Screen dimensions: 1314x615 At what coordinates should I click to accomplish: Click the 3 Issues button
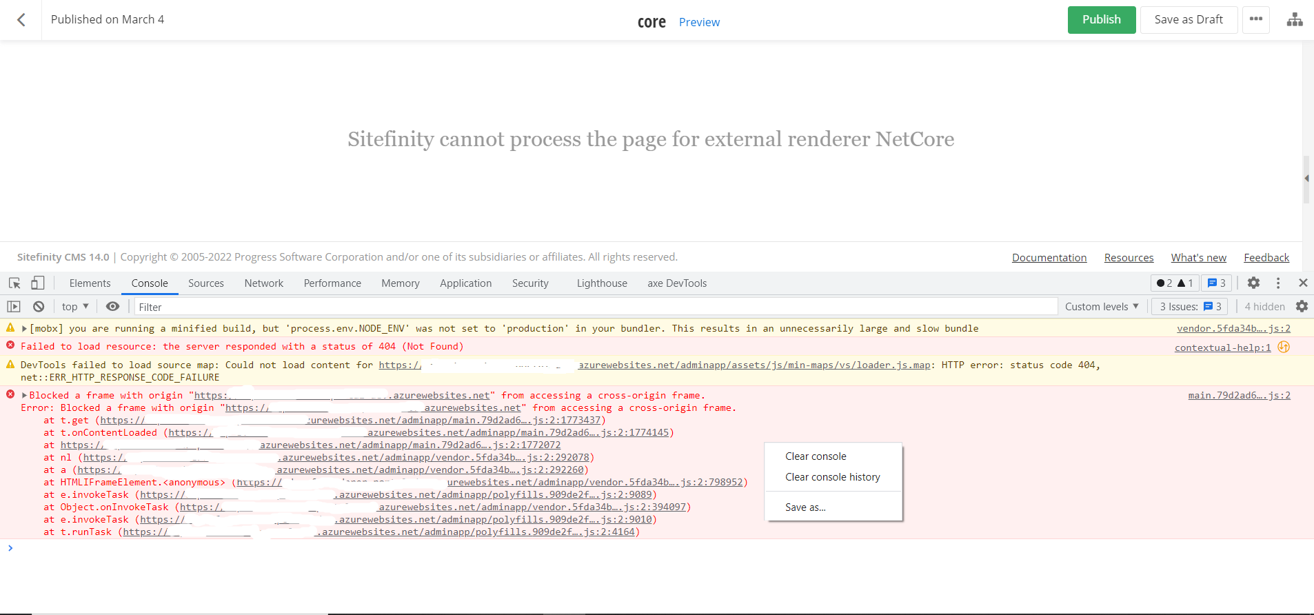pos(1190,307)
